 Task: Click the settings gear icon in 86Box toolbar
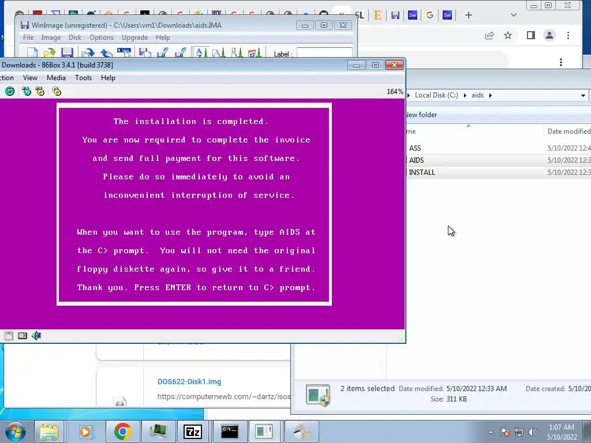[x=57, y=91]
